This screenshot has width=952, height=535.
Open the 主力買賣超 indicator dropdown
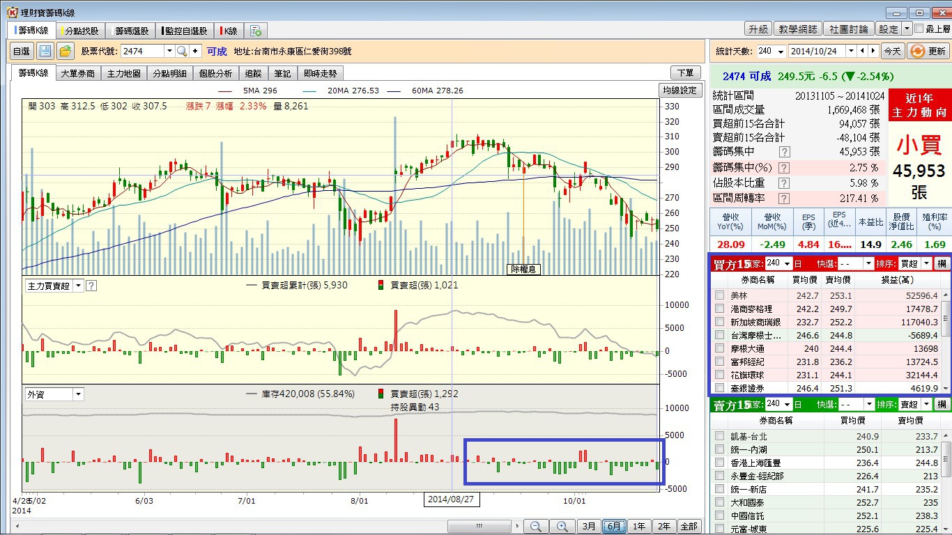[78, 286]
